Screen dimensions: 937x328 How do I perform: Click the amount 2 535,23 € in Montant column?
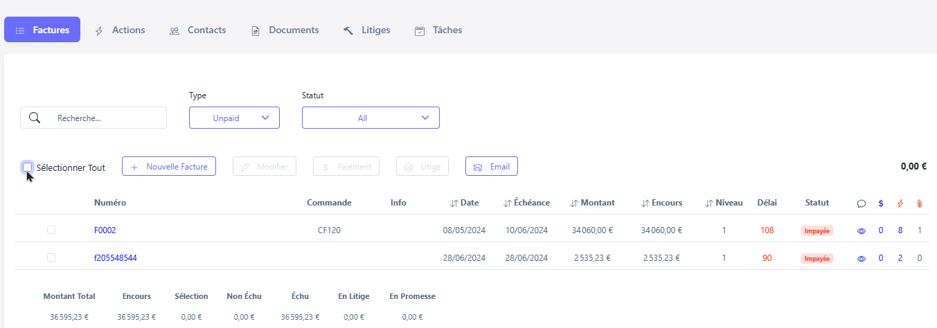(593, 258)
